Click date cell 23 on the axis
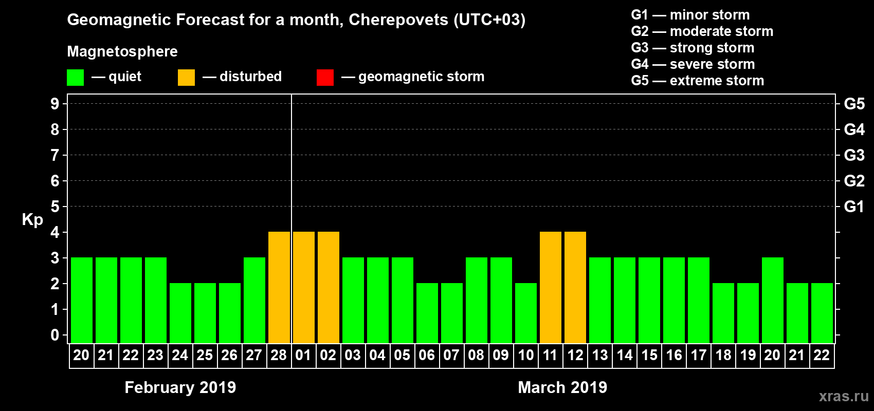The width and height of the screenshot is (874, 411). point(155,356)
